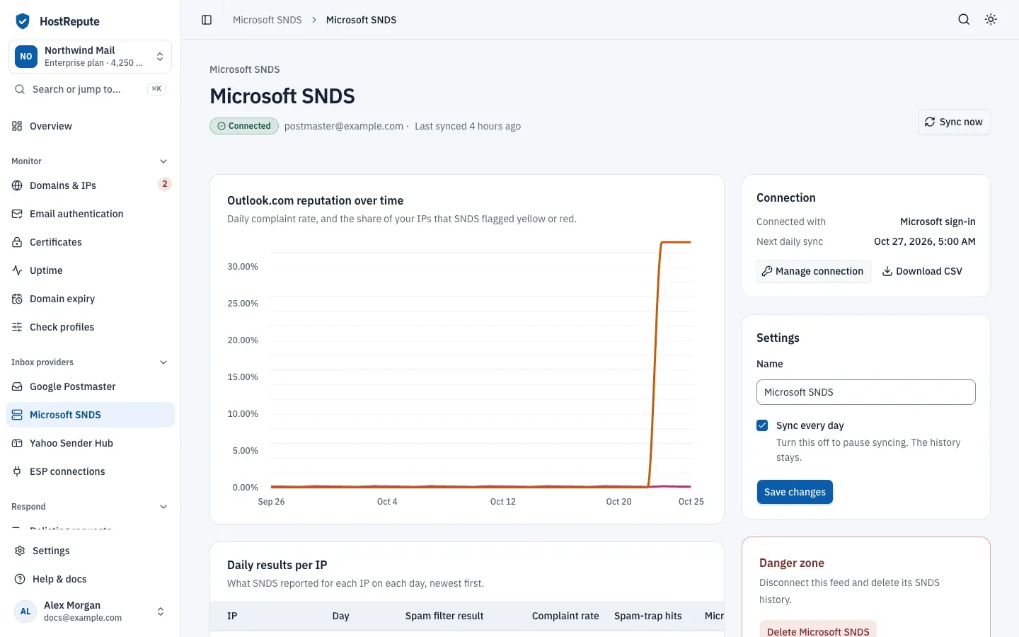Image resolution: width=1019 pixels, height=637 pixels.
Task: Click the NO workspace avatar badge
Action: pyautogui.click(x=26, y=57)
